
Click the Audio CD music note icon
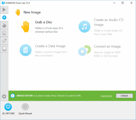point(84,27)
